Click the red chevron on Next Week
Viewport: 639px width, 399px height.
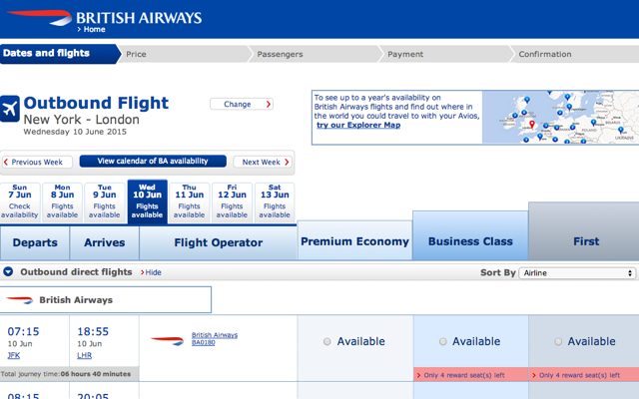[x=287, y=162]
